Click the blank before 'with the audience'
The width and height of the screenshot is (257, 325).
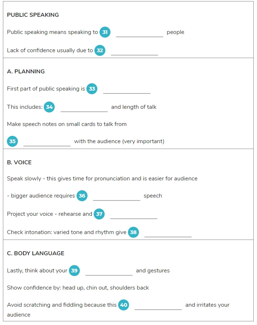(47, 142)
